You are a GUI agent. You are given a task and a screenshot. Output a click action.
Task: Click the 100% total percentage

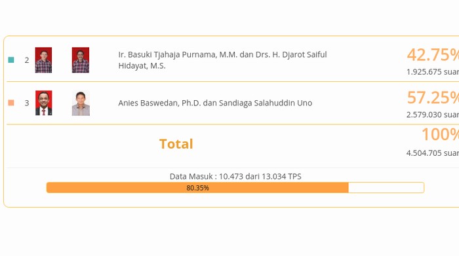pos(440,134)
